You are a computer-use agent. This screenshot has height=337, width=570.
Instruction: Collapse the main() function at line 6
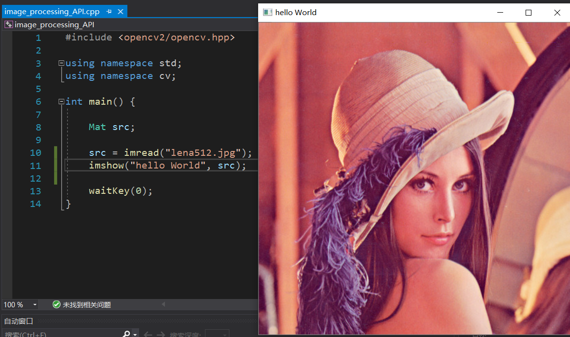[x=61, y=102]
